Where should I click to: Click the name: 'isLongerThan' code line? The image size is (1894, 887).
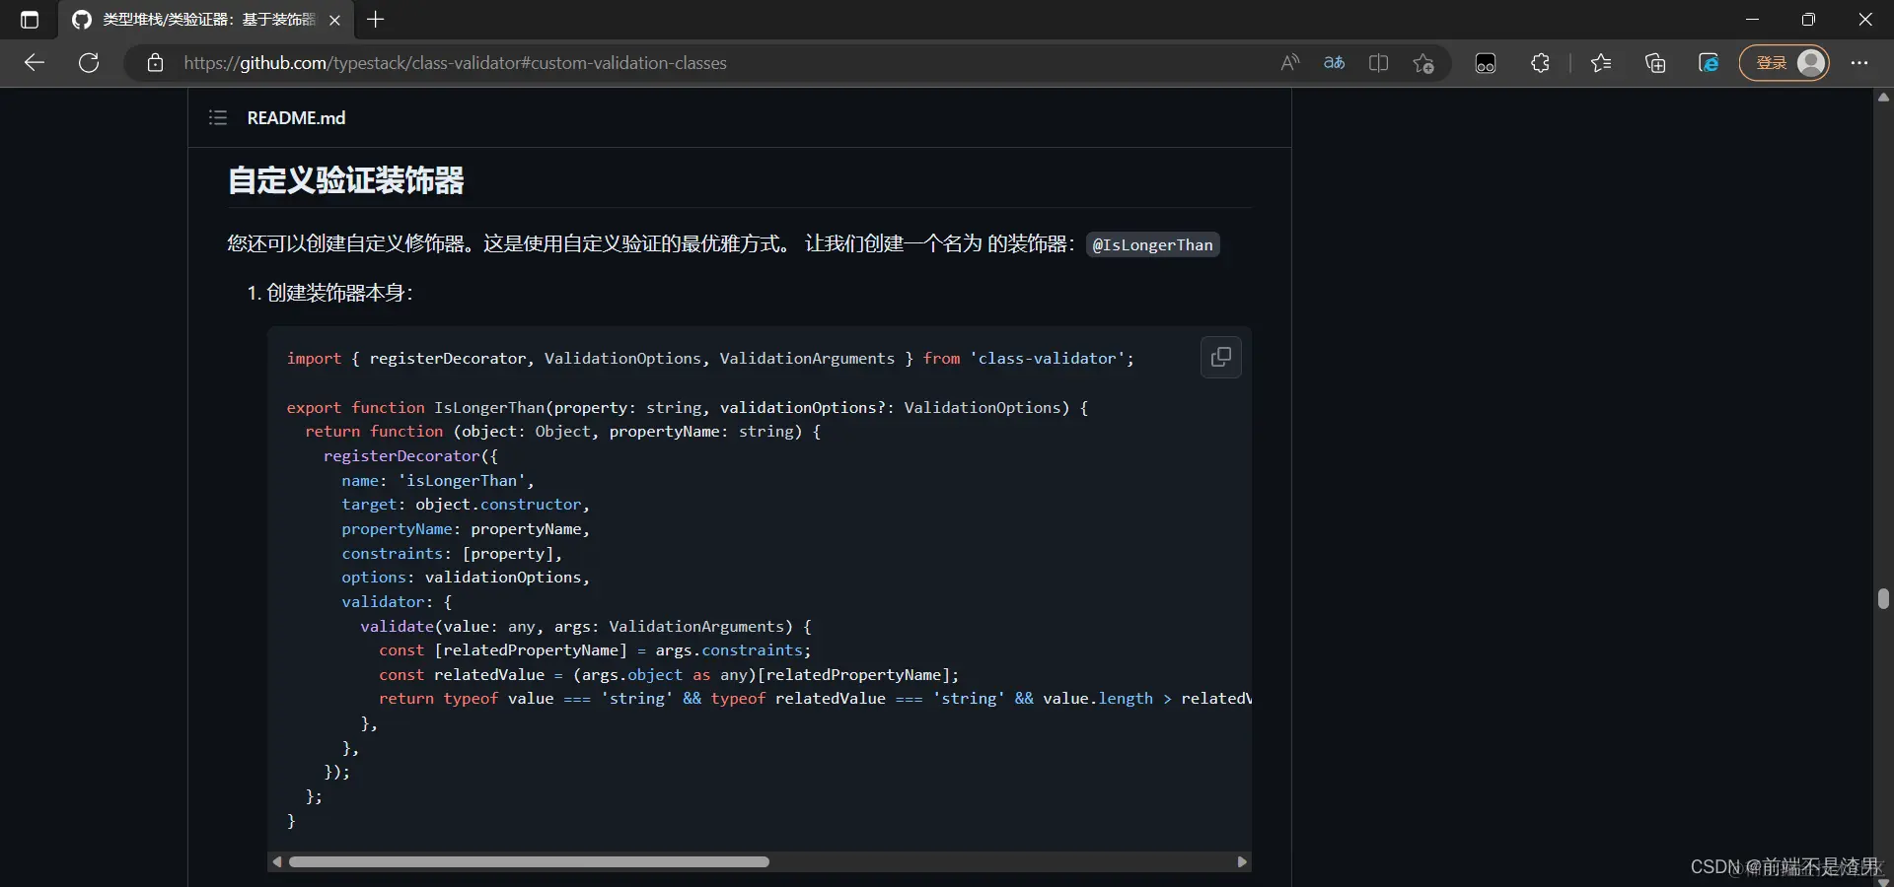438,481
